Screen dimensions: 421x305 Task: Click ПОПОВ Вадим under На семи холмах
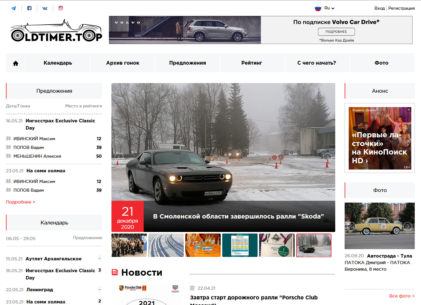coord(28,190)
